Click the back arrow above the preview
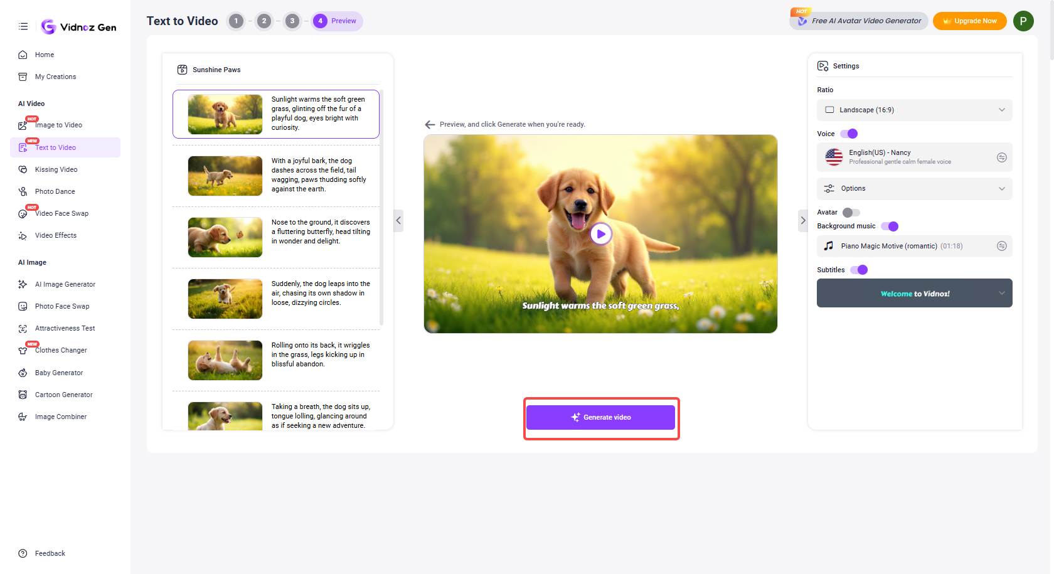Viewport: 1054px width, 574px height. pyautogui.click(x=430, y=124)
